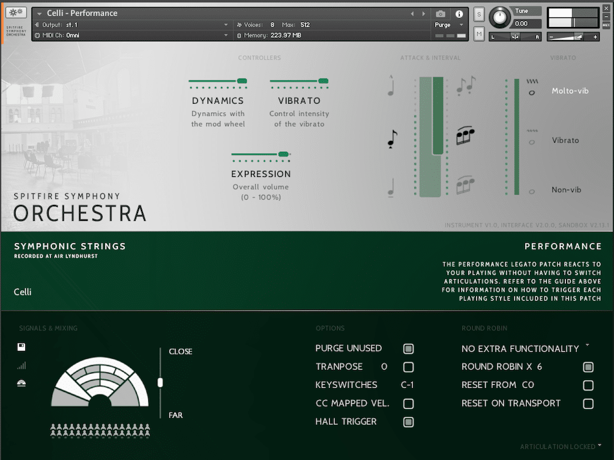The image size is (614, 460).
Task: Click the Keyswitches C-1 value
Action: 408,385
